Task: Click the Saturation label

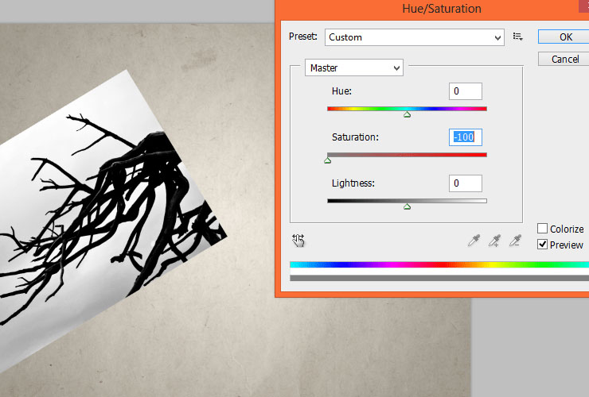Action: [355, 137]
